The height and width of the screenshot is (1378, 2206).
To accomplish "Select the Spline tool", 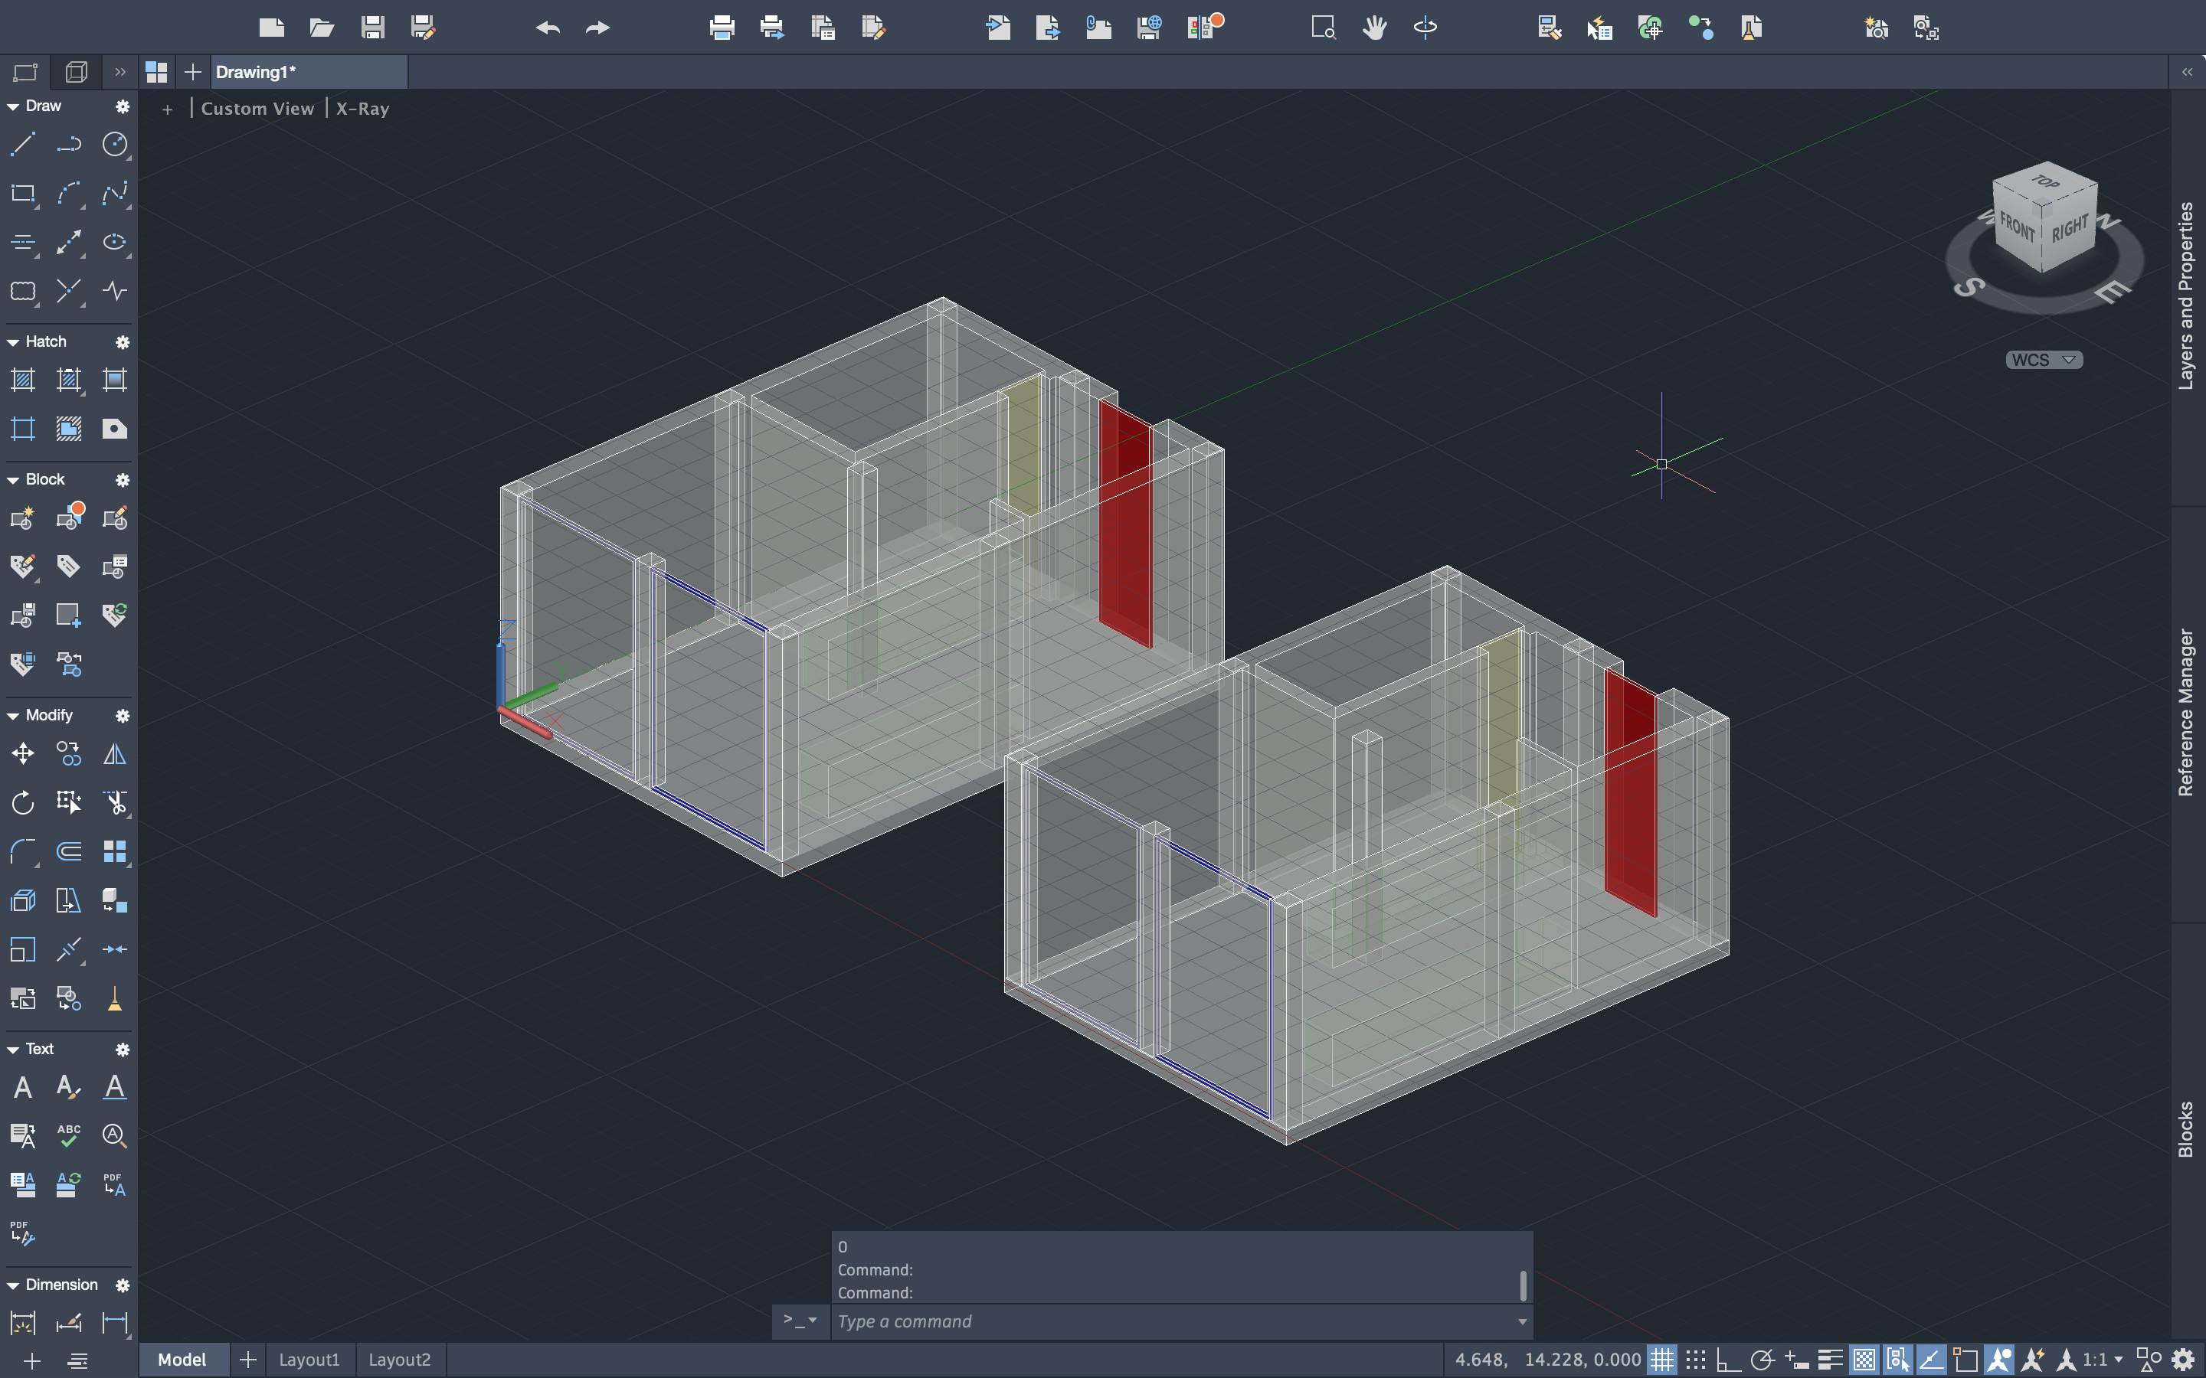I will [x=115, y=193].
